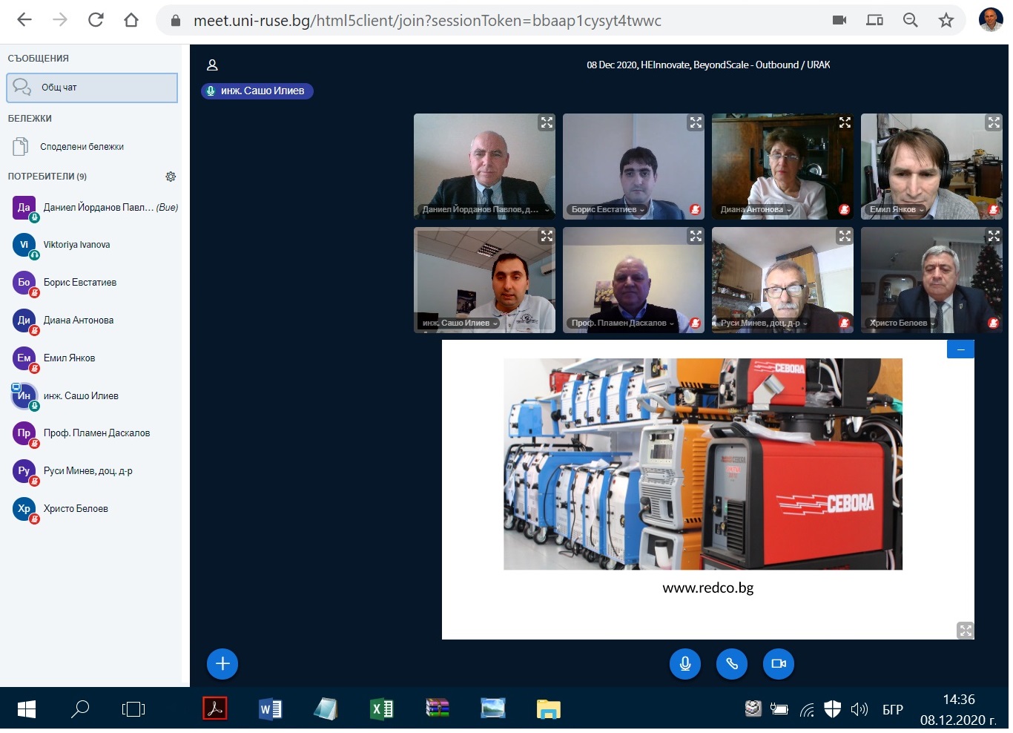The width and height of the screenshot is (1013, 733).
Task: Select user Viktoriya Ivanova in the list
Action: pos(76,245)
